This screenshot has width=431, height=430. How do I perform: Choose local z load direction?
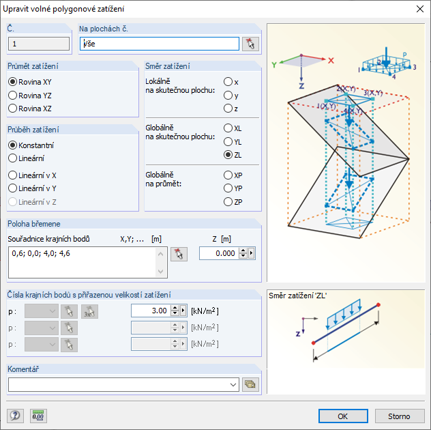click(231, 109)
